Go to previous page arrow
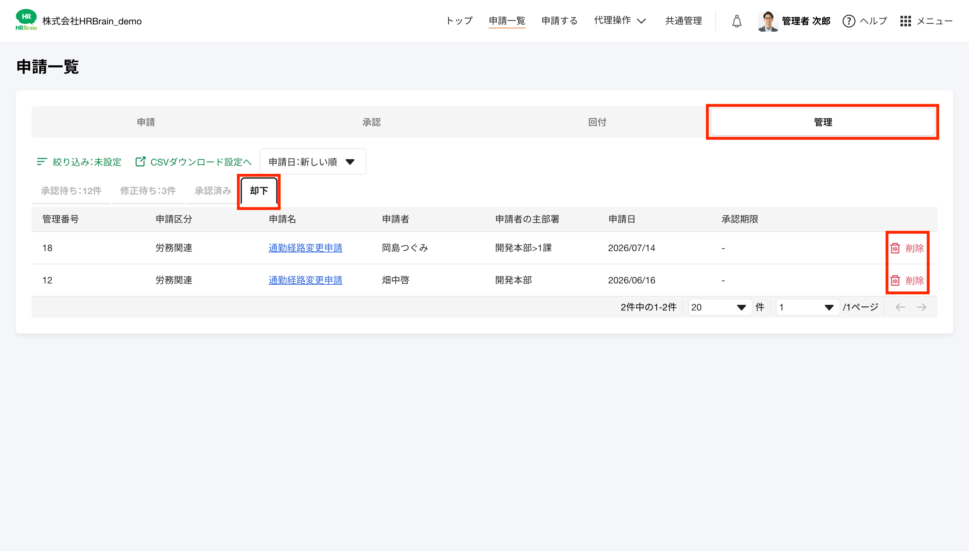969x551 pixels. [x=900, y=307]
